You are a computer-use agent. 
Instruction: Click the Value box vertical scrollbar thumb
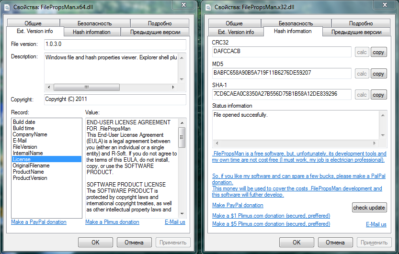tap(182, 137)
